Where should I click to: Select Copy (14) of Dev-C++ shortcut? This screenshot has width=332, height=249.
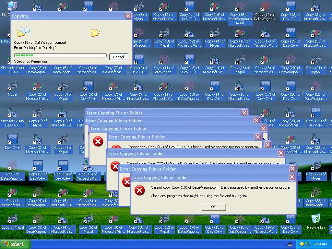click(215, 91)
